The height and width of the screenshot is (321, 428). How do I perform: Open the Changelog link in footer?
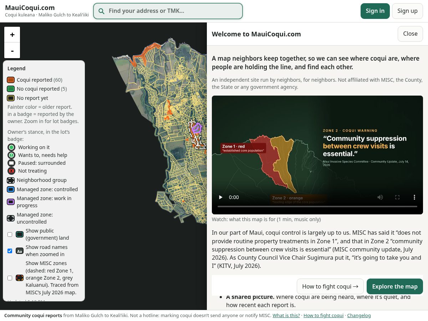pos(359,316)
